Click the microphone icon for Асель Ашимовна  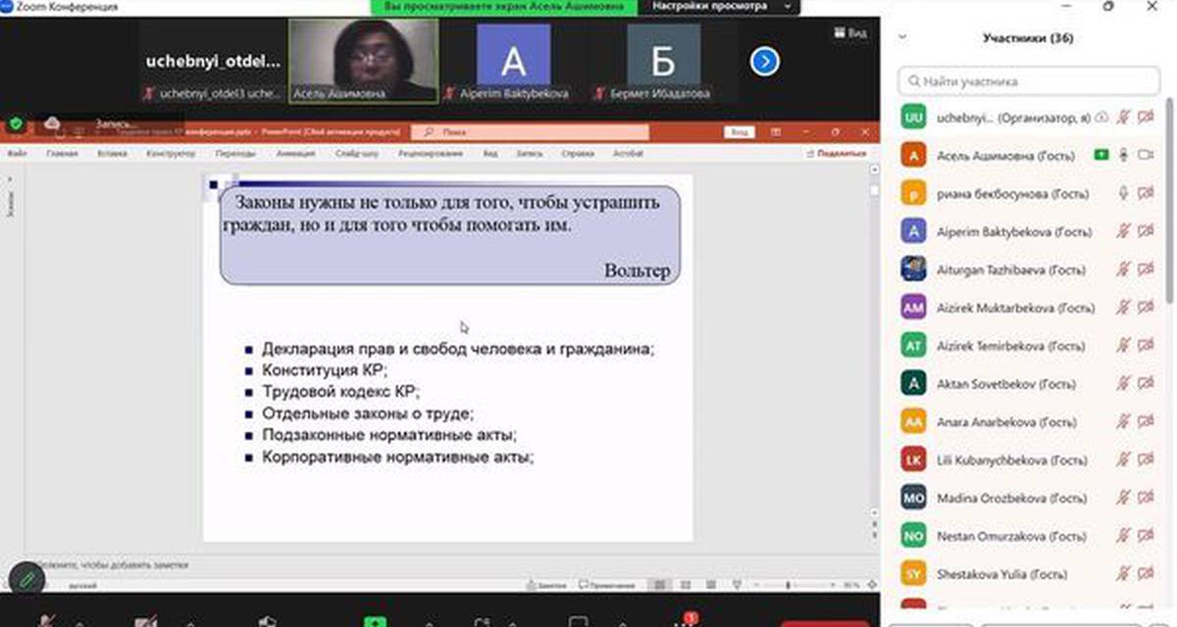click(x=1123, y=155)
